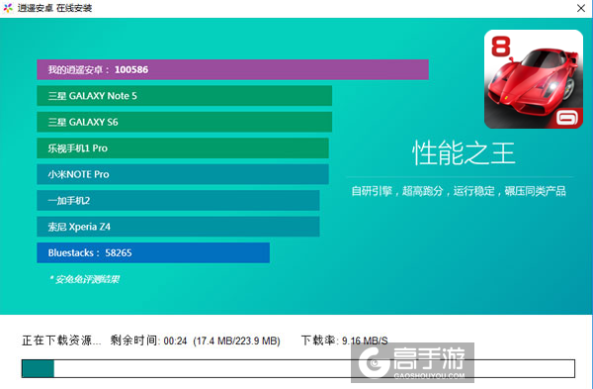Click the 安兔兔评测结果 footnote

click(x=84, y=279)
